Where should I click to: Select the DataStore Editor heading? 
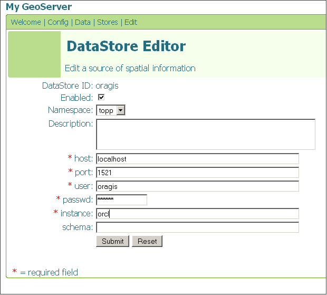pos(126,46)
